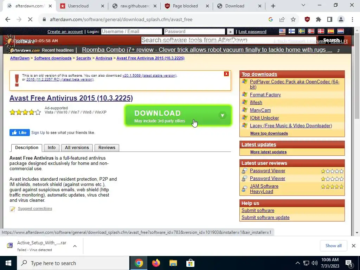Open the Info tab

click(x=52, y=148)
